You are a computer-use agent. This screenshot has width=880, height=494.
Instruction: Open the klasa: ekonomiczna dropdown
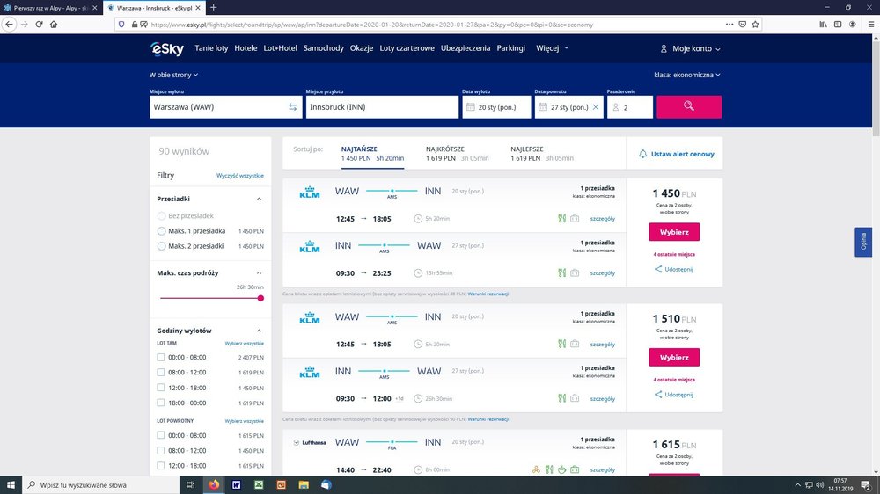click(x=687, y=75)
